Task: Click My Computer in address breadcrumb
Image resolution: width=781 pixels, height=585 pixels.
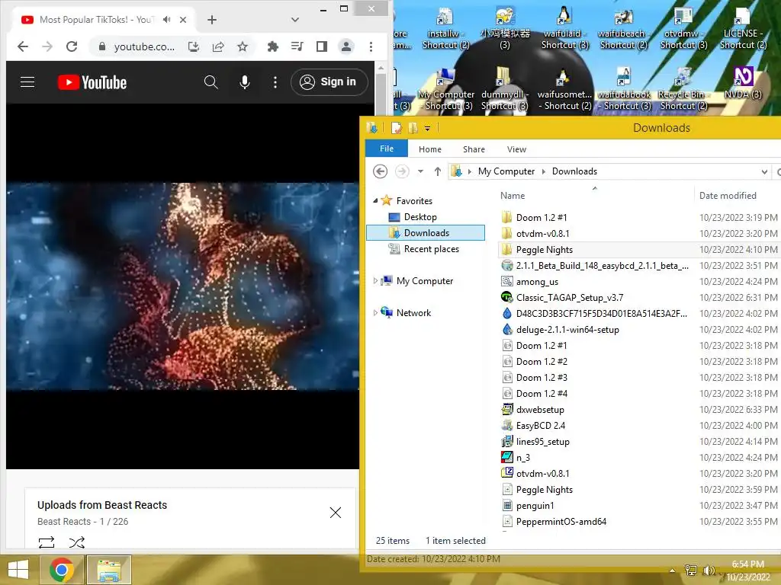Action: 506,171
